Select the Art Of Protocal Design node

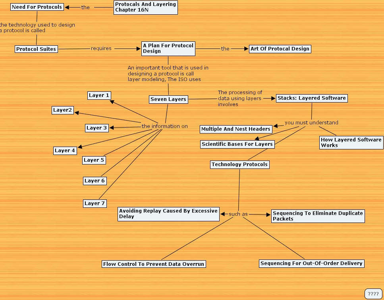tap(280, 48)
